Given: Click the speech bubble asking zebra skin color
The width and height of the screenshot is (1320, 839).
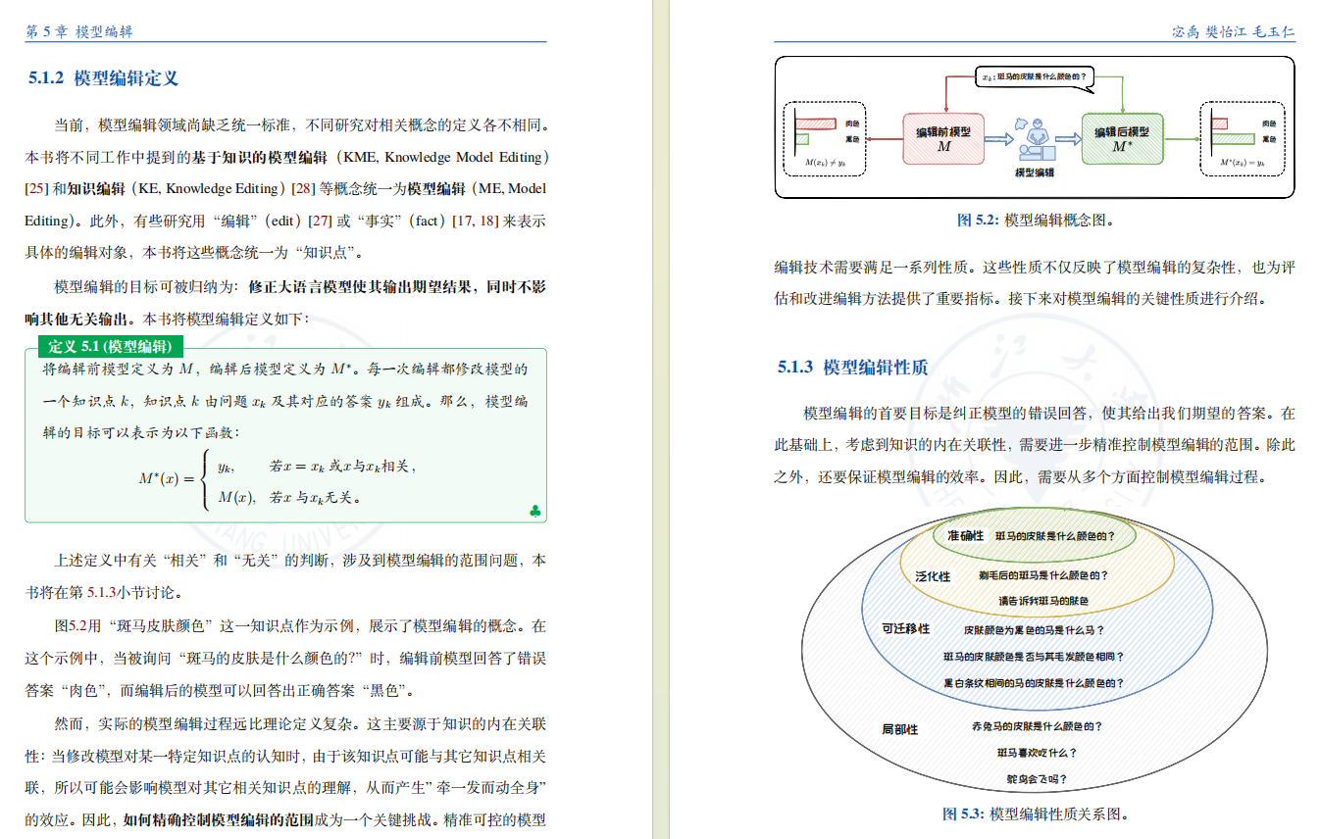Looking at the screenshot, I should pyautogui.click(x=1033, y=77).
